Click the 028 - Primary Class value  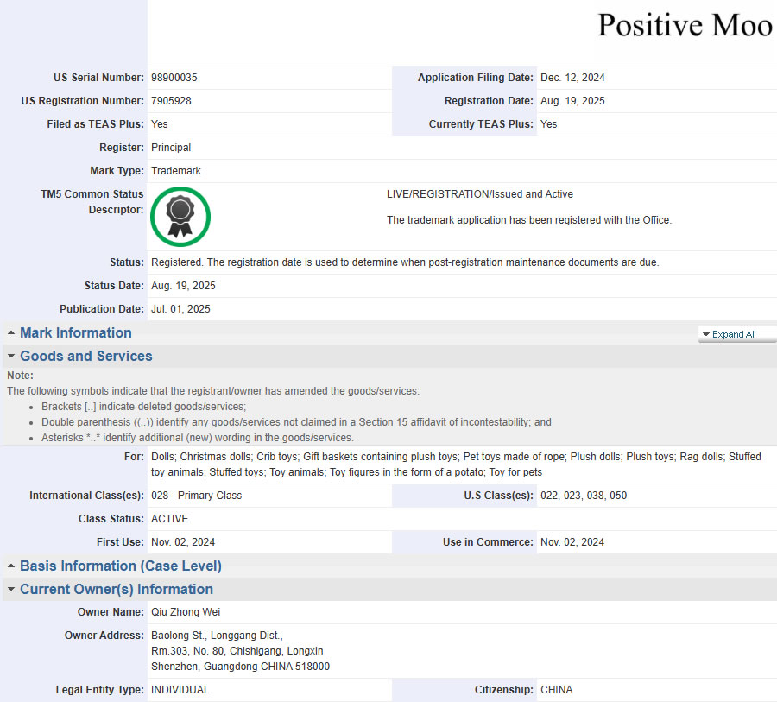pos(196,496)
